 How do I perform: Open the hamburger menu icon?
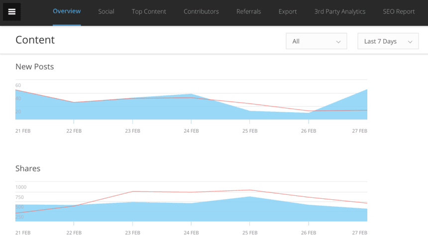click(12, 12)
